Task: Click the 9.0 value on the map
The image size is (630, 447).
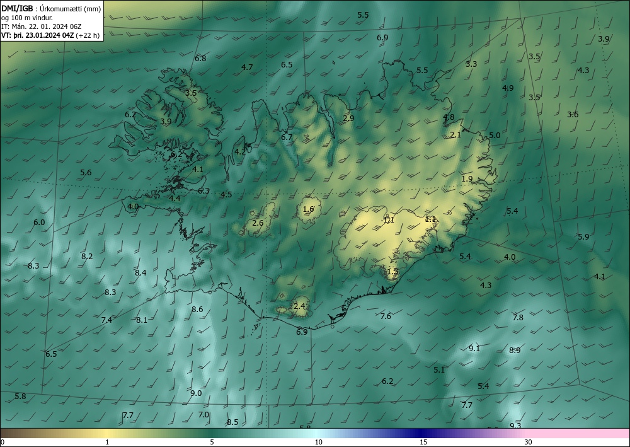Action: [x=196, y=393]
